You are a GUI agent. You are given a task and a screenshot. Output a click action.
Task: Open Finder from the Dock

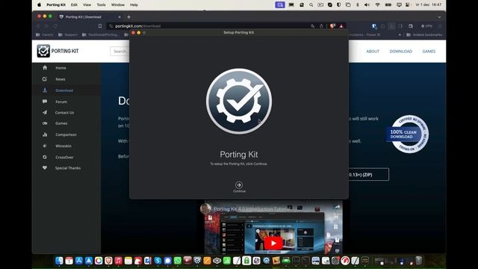coord(59,261)
